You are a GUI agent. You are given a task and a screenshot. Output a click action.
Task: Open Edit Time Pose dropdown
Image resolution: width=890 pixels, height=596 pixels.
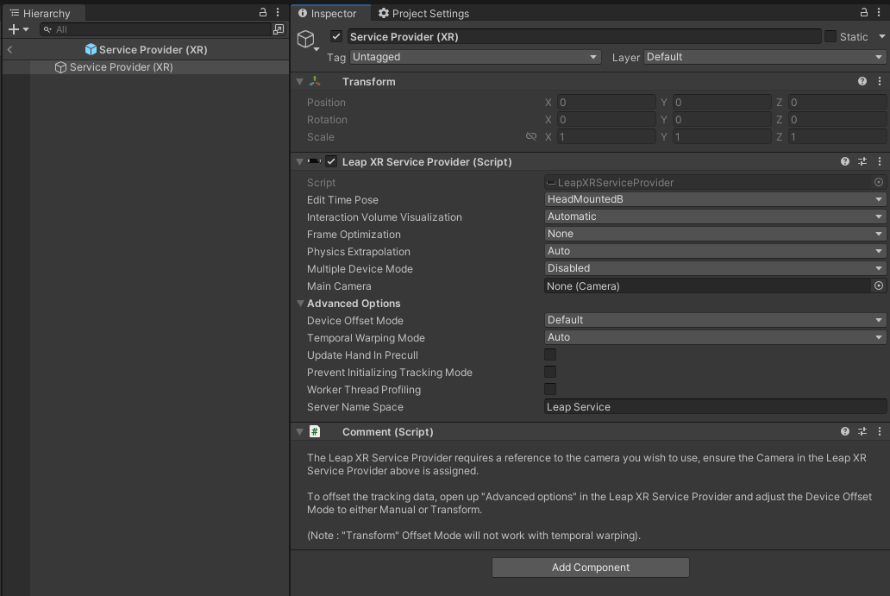715,199
